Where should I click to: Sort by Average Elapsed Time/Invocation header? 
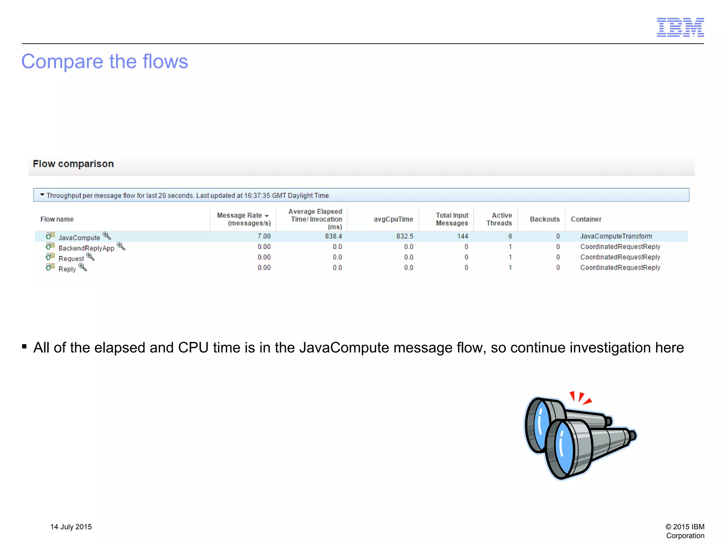coord(315,219)
